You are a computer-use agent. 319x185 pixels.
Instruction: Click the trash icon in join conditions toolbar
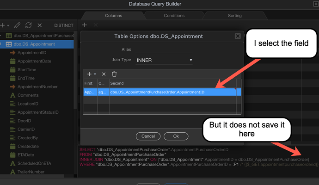pos(114,74)
